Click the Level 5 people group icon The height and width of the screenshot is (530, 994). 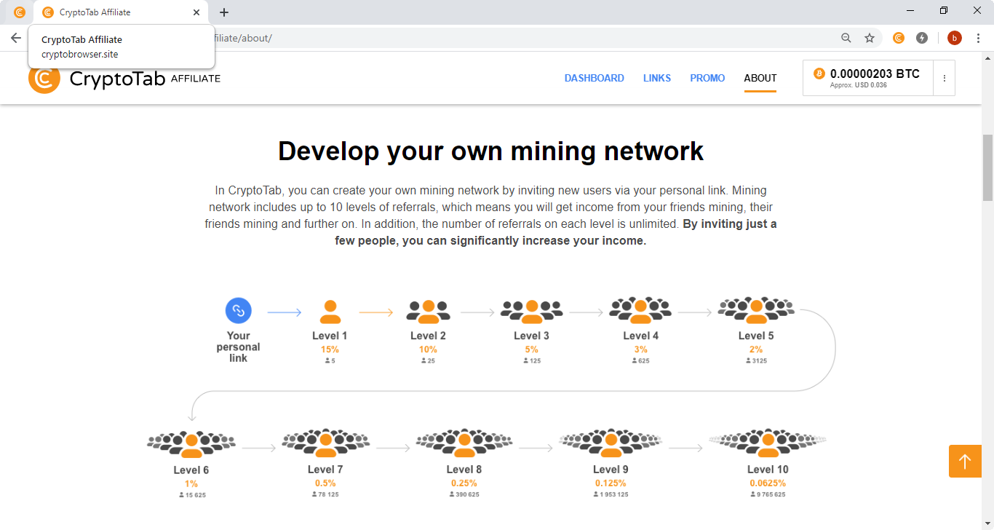click(756, 310)
